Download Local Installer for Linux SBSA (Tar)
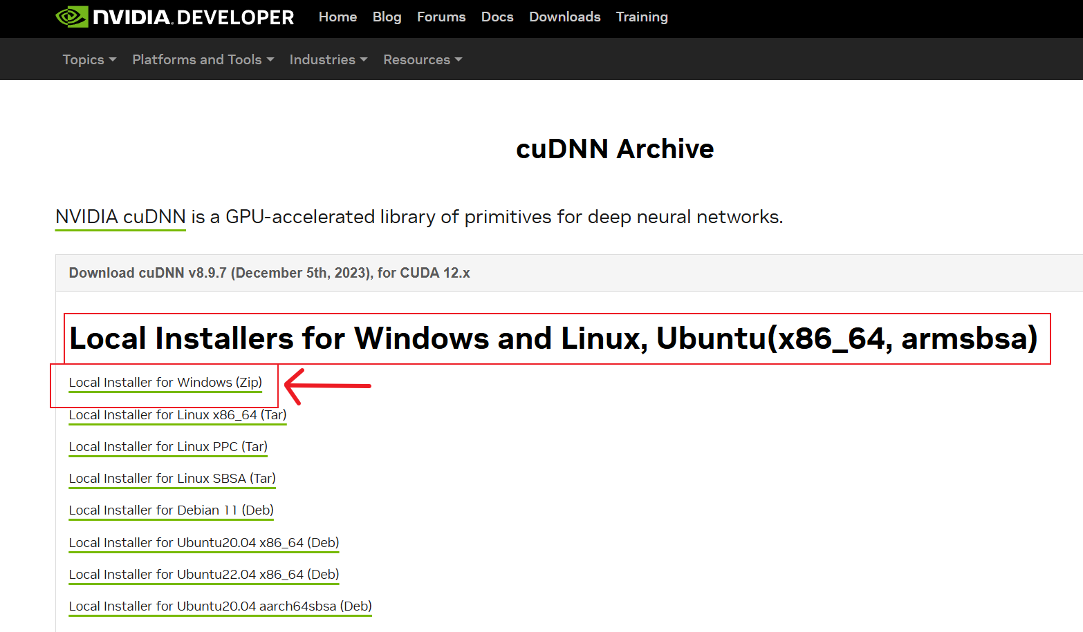Image resolution: width=1083 pixels, height=632 pixels. coord(172,479)
